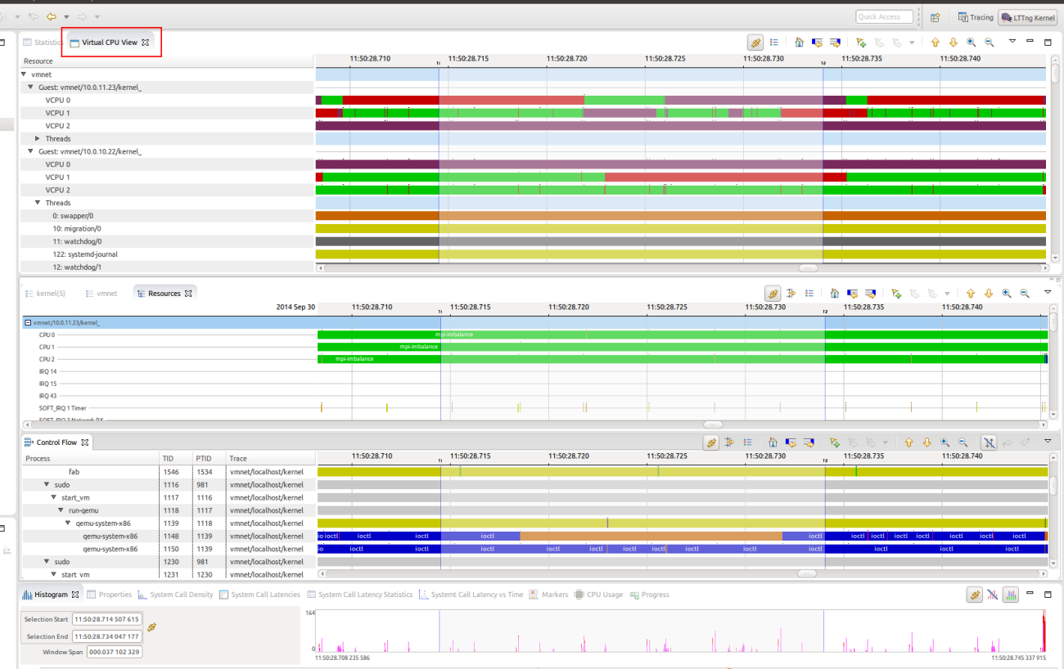The height and width of the screenshot is (669, 1064).
Task: Zoom in on Virtual CPU View timeline
Action: point(971,43)
